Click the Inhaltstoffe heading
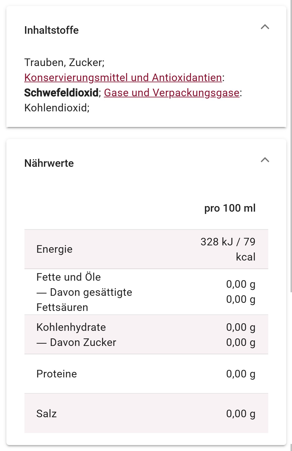Image resolution: width=292 pixels, height=451 pixels. pyautogui.click(x=51, y=30)
